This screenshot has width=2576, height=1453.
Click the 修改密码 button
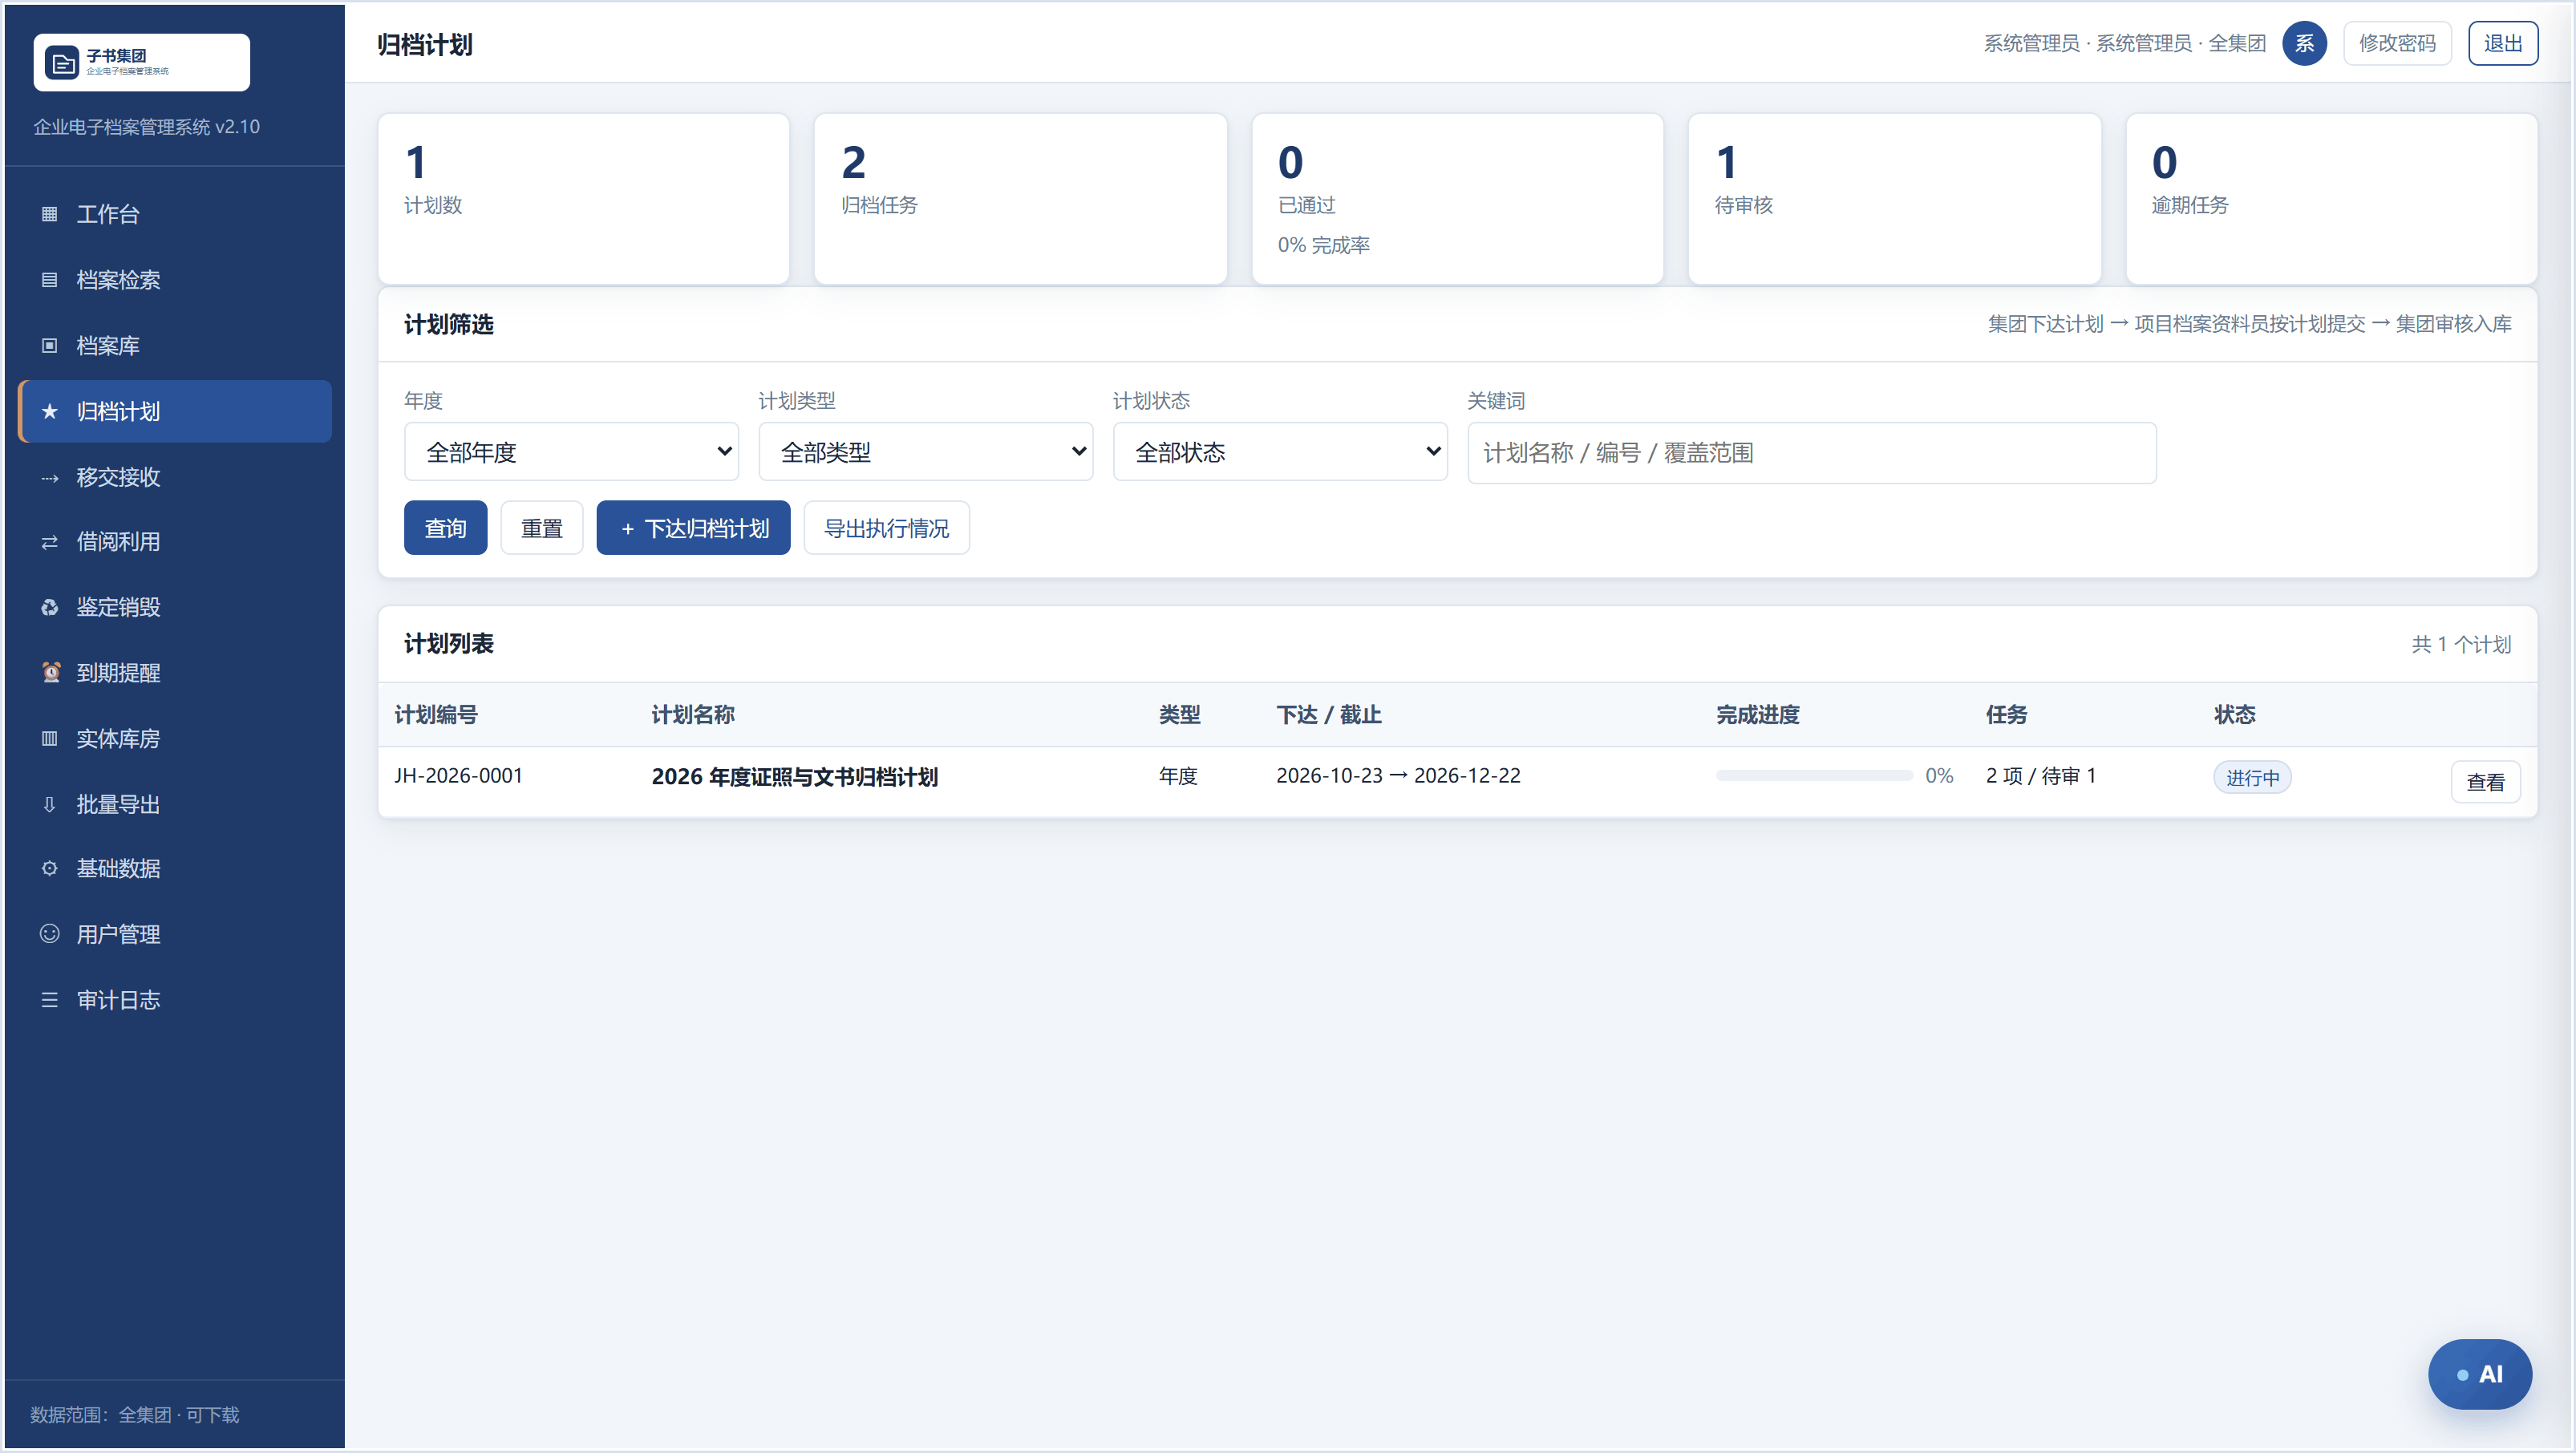click(2397, 43)
